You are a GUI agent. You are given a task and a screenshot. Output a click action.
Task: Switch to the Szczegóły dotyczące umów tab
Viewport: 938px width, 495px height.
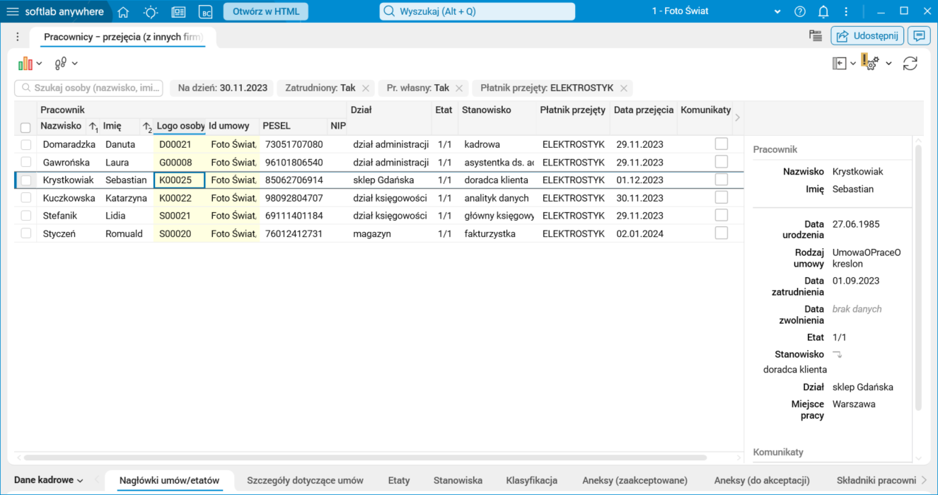pyautogui.click(x=305, y=480)
